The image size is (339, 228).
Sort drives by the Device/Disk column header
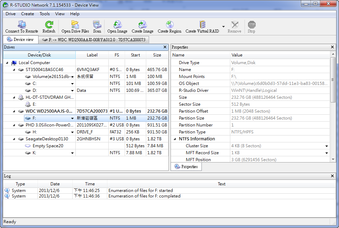tap(39, 55)
